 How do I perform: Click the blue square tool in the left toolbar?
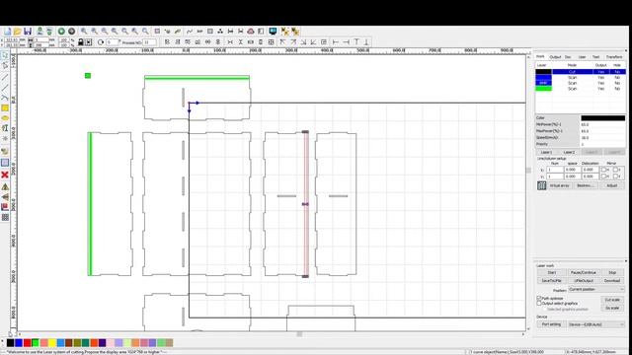click(5, 163)
